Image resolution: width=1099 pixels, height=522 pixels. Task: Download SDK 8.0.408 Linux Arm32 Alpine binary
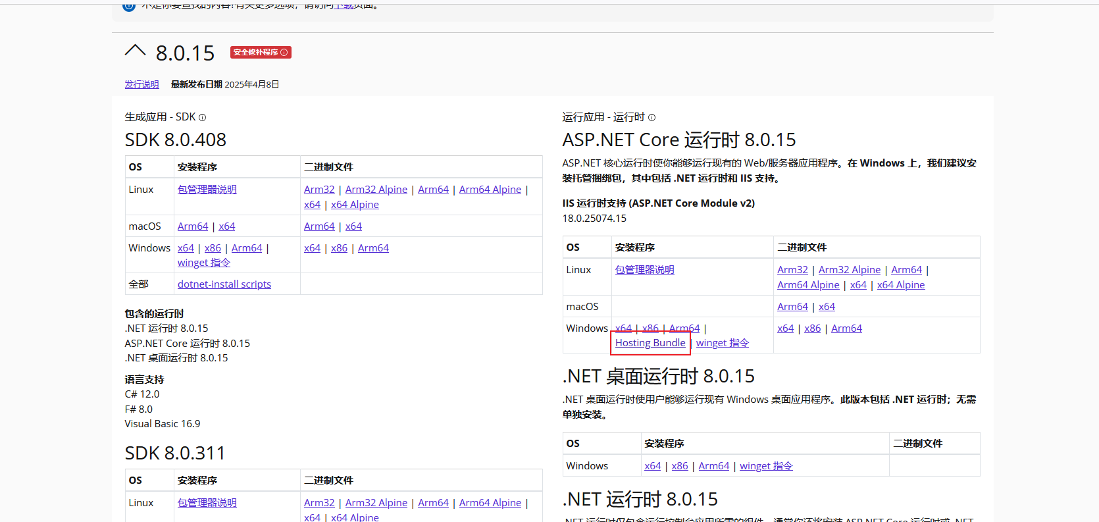pyautogui.click(x=376, y=190)
